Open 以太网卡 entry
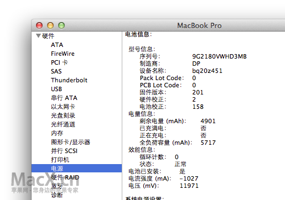The width and height of the screenshot is (285, 200). pos(63,107)
